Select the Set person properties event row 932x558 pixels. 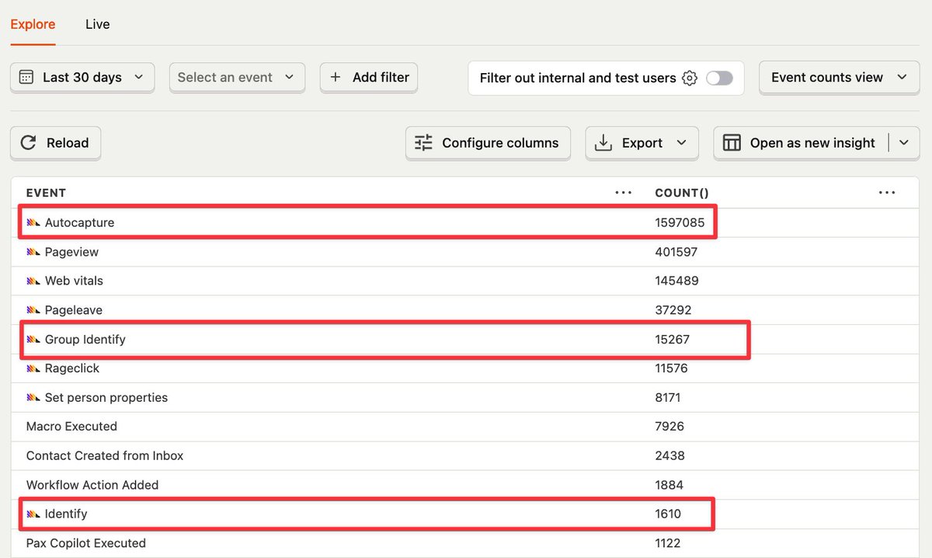point(466,397)
